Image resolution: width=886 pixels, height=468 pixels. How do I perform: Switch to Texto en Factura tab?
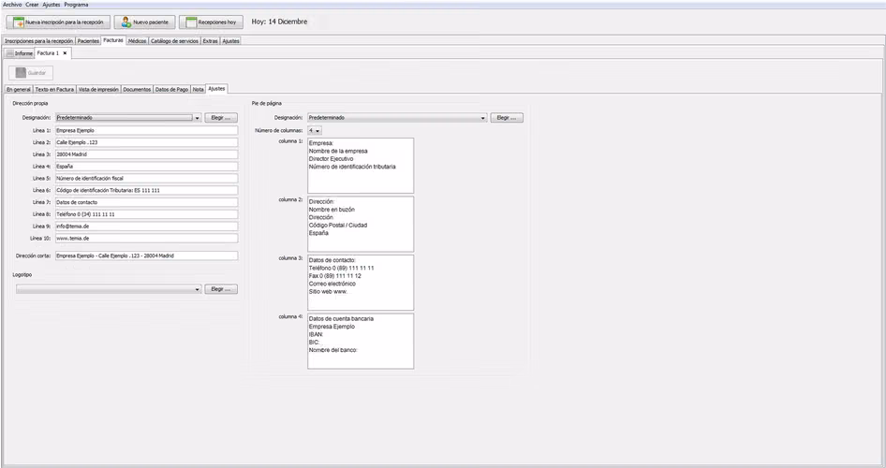(54, 89)
